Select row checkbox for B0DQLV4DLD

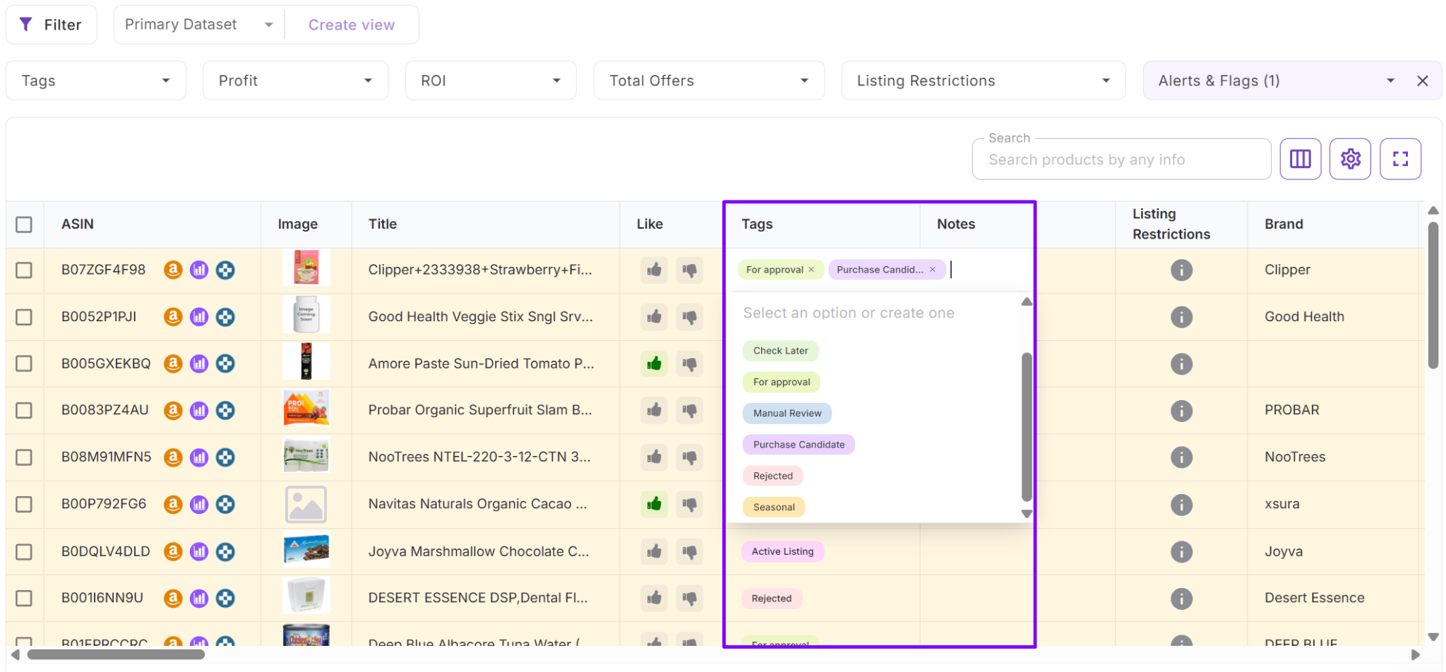tap(24, 551)
